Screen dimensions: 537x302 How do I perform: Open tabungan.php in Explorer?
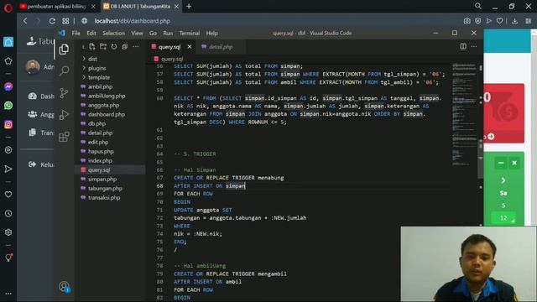(x=105, y=188)
